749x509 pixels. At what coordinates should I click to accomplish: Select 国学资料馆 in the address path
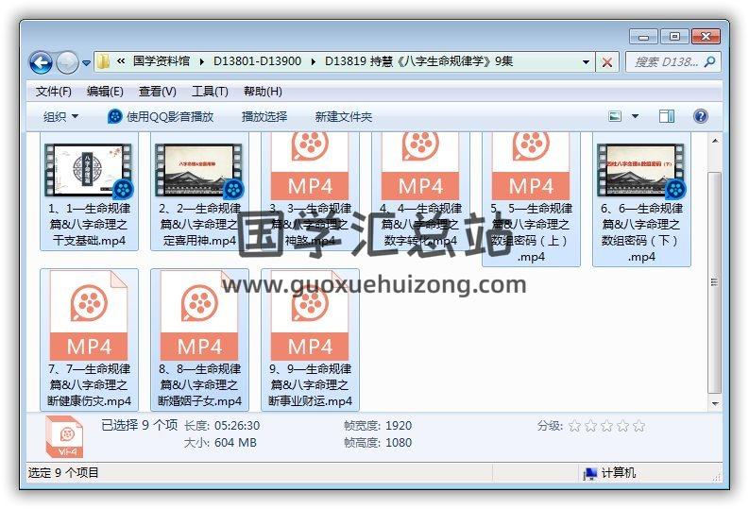click(161, 61)
